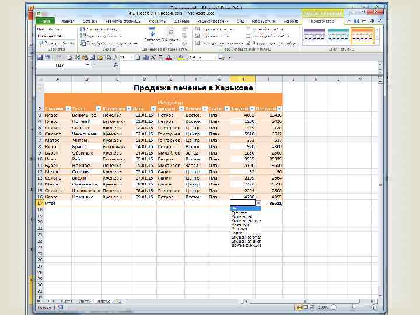Screen dimensions: 420x315
Task: Click the fill color bucket icon
Action: tap(180, 57)
